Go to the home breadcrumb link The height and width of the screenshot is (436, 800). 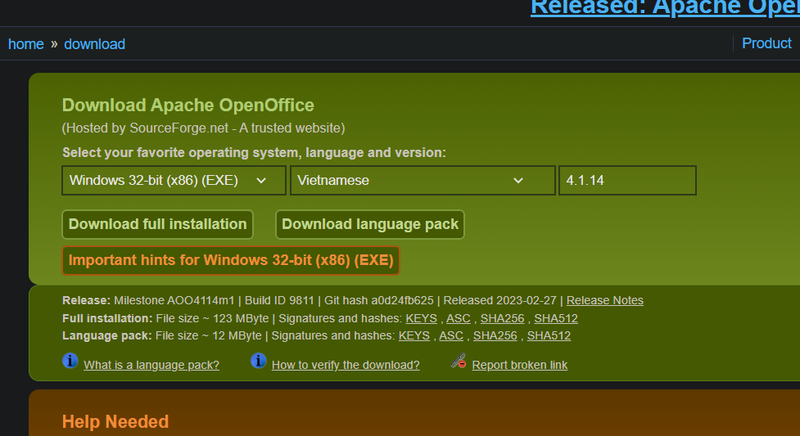click(x=26, y=44)
